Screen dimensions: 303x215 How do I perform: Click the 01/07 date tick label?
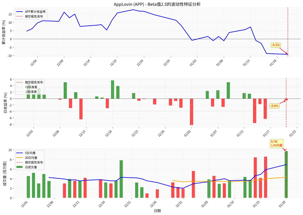click(x=214, y=134)
